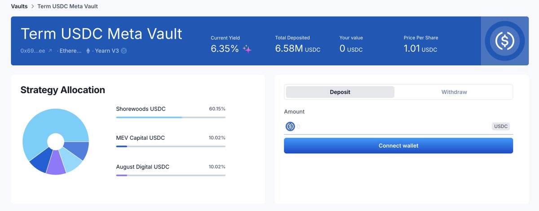Viewport: 539px width, 211px height.
Task: Click the 0 USDC Your value figure
Action: 351,49
